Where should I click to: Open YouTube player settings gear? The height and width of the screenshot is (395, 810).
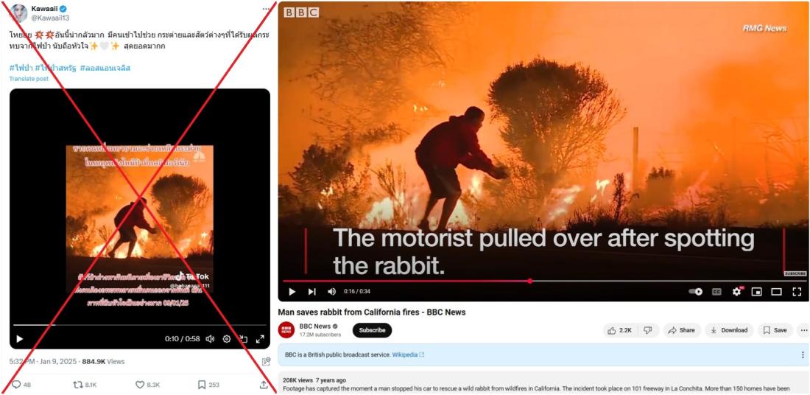pos(736,292)
